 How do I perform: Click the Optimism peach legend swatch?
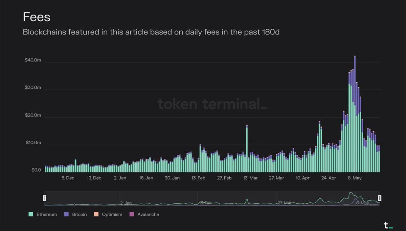tap(96, 214)
